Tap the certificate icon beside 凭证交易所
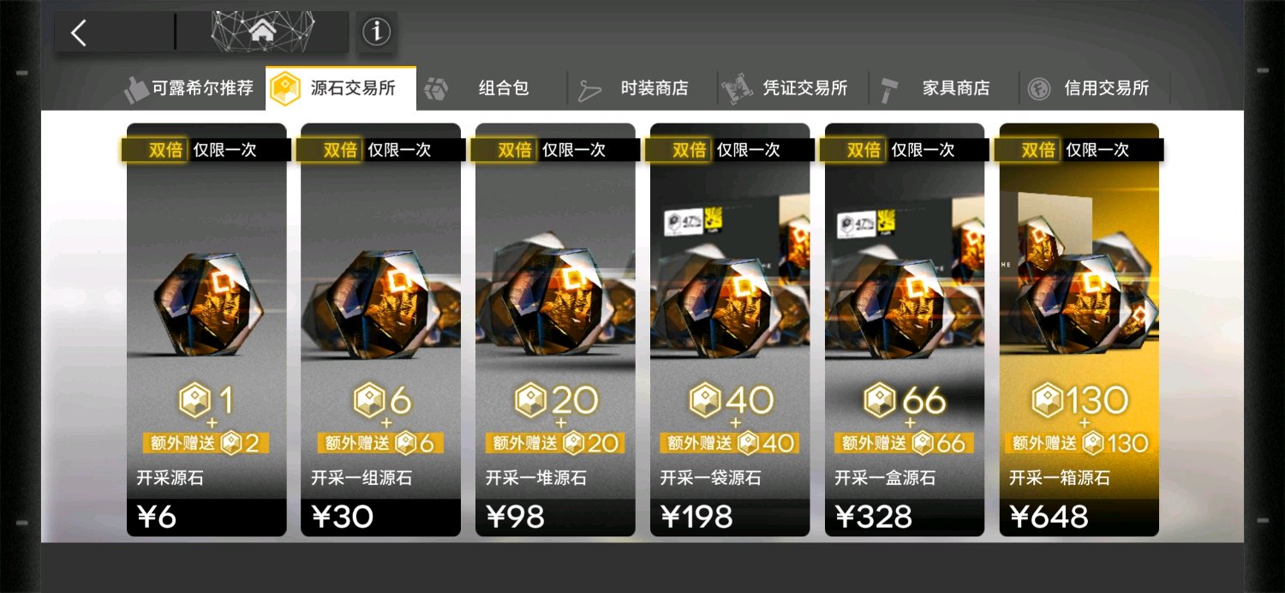1285x593 pixels. click(x=736, y=88)
